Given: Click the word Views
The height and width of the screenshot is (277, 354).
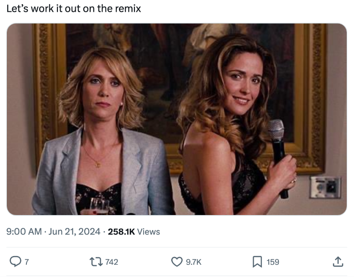Looking at the screenshot, I should point(149,231).
